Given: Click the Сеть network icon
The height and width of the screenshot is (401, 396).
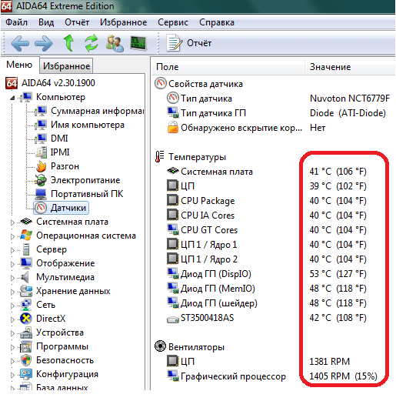Looking at the screenshot, I should click(x=26, y=305).
